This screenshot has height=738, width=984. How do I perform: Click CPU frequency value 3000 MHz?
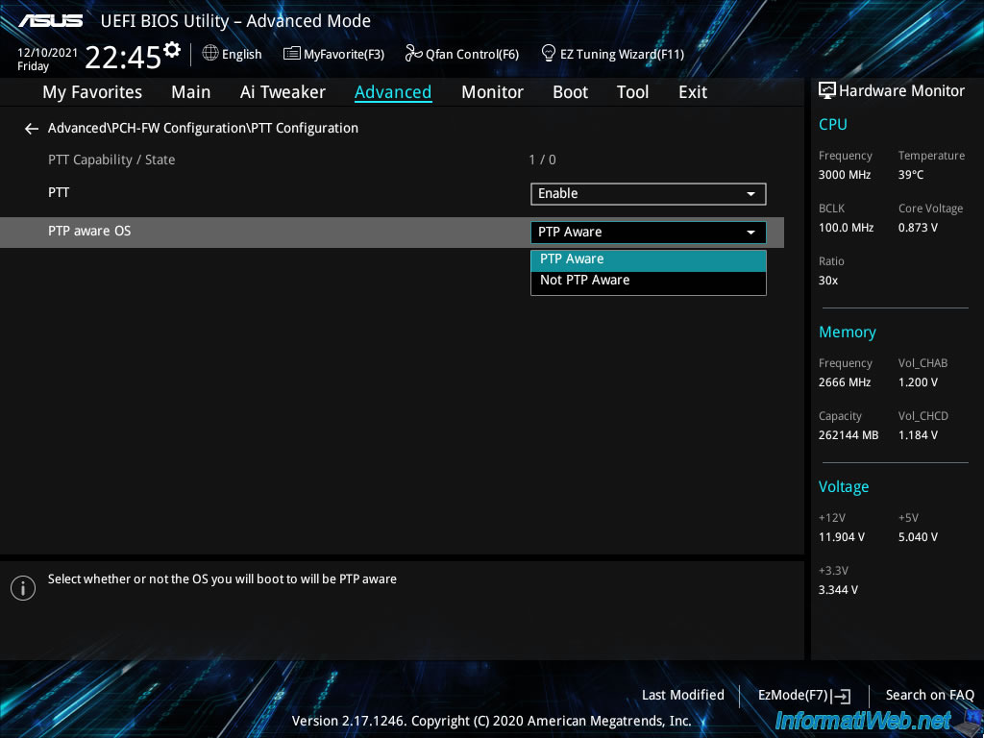point(844,175)
